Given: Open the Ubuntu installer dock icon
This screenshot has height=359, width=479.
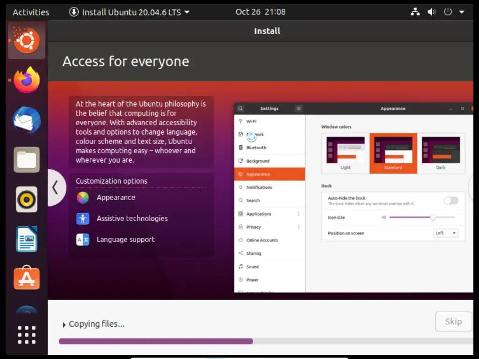Looking at the screenshot, I should pos(27,40).
